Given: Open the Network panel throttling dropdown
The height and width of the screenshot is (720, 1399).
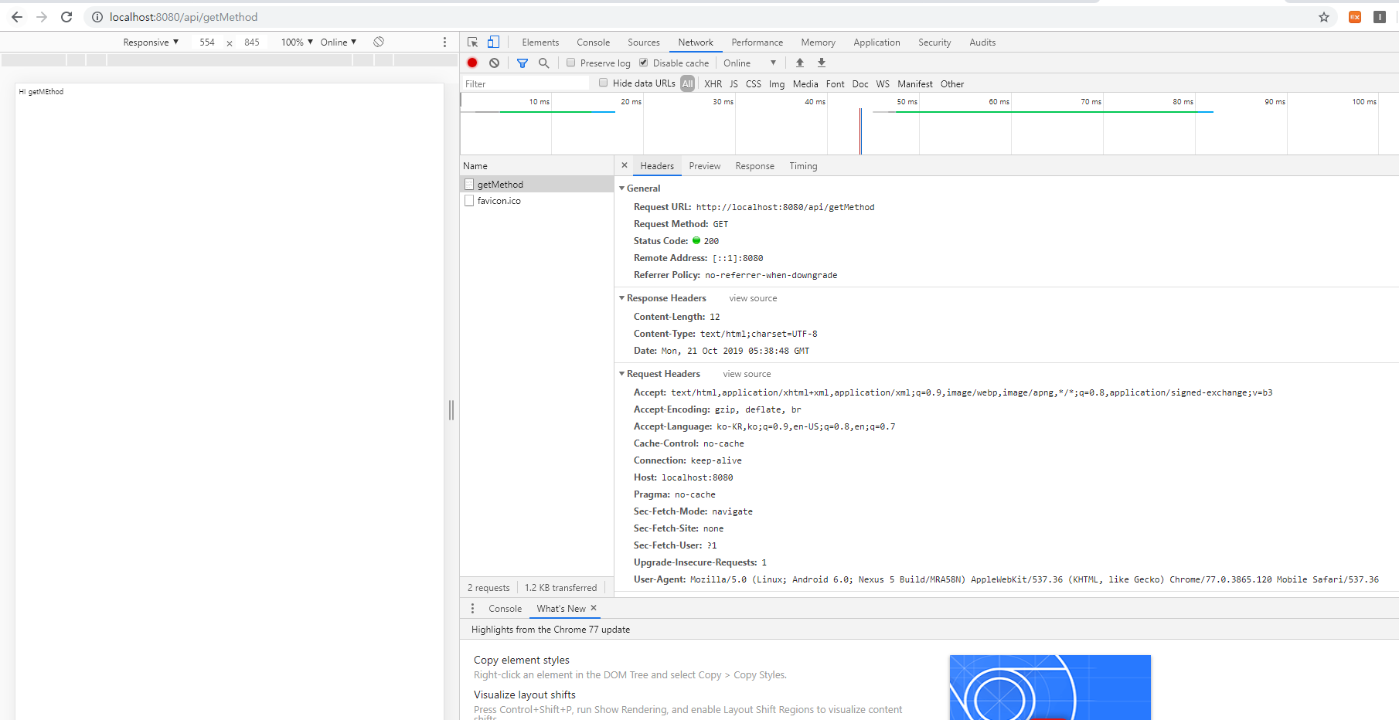Looking at the screenshot, I should (x=750, y=63).
